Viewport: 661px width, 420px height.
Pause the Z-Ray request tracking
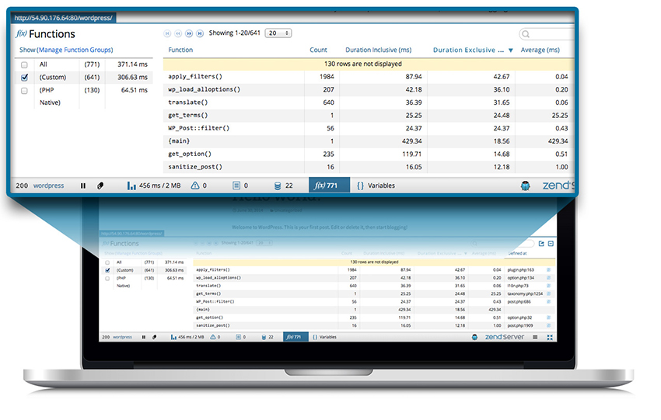[83, 186]
